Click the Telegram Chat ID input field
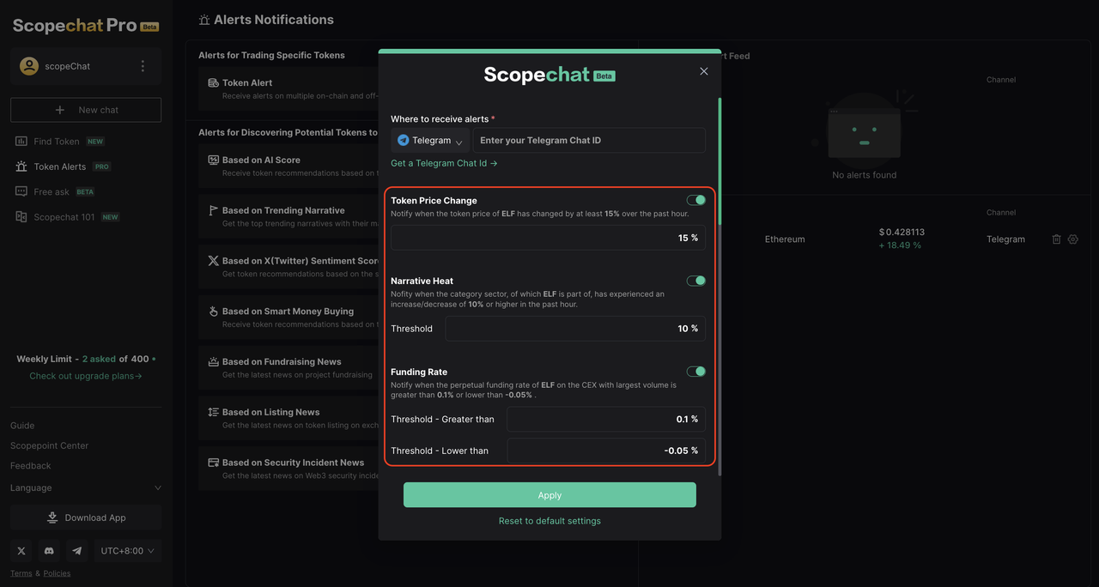Screen dimensions: 1099x587 pos(589,141)
